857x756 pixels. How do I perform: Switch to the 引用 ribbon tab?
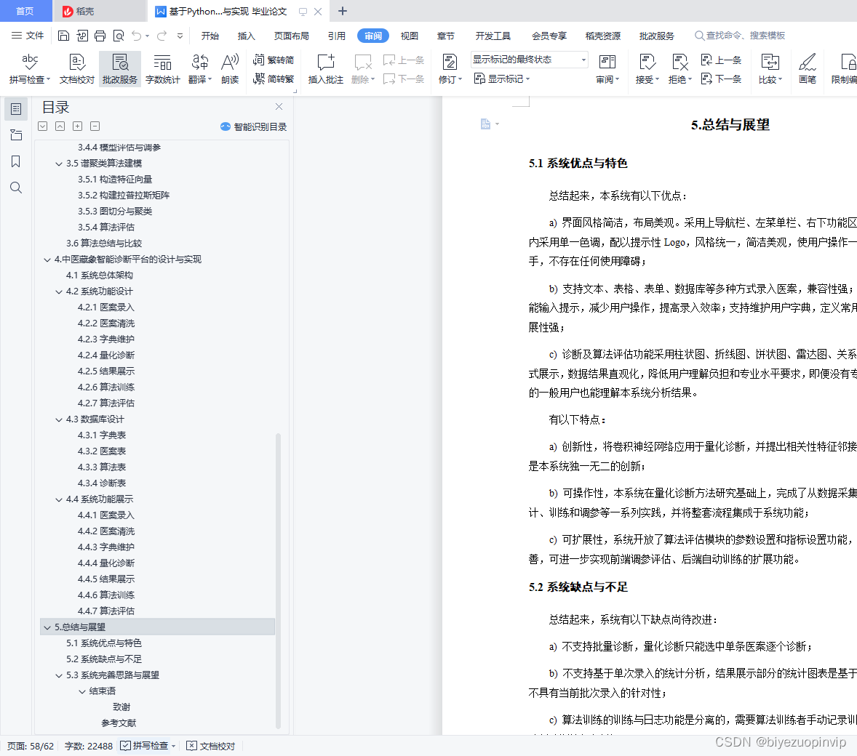337,36
